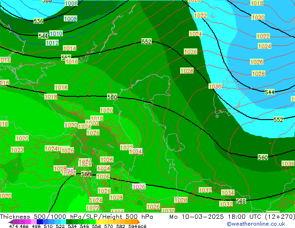
Task: Click legend value 558
Action: (96, 226)
